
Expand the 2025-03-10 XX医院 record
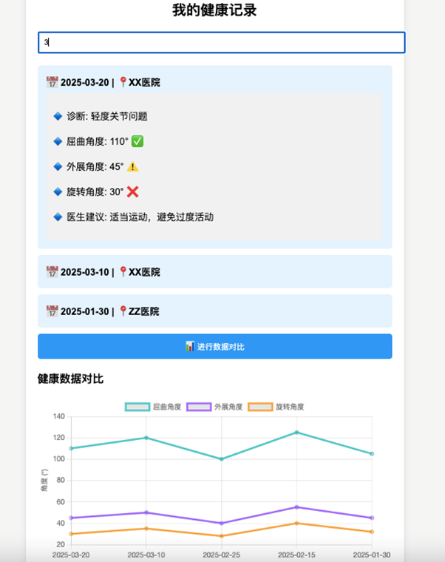214,272
